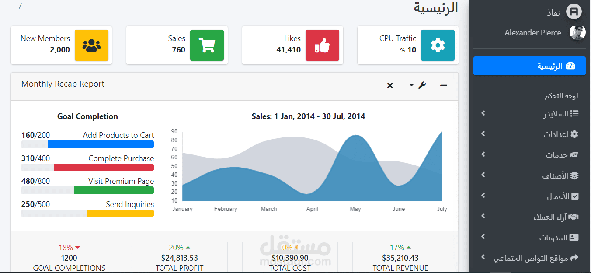This screenshot has height=273, width=591.
Task: Select the active الرئيسية sidebar item
Action: tap(529, 66)
